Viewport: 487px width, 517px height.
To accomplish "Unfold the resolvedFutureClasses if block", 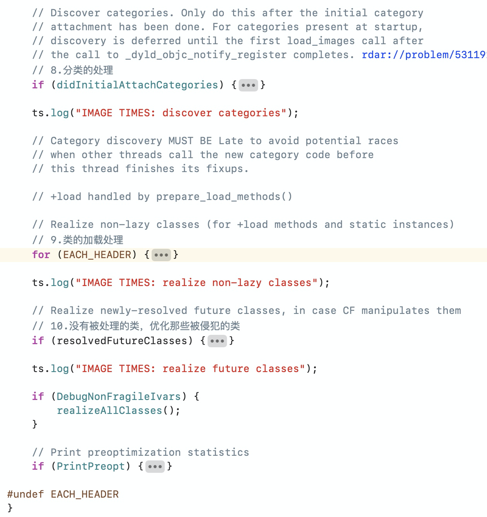I will click(x=217, y=341).
